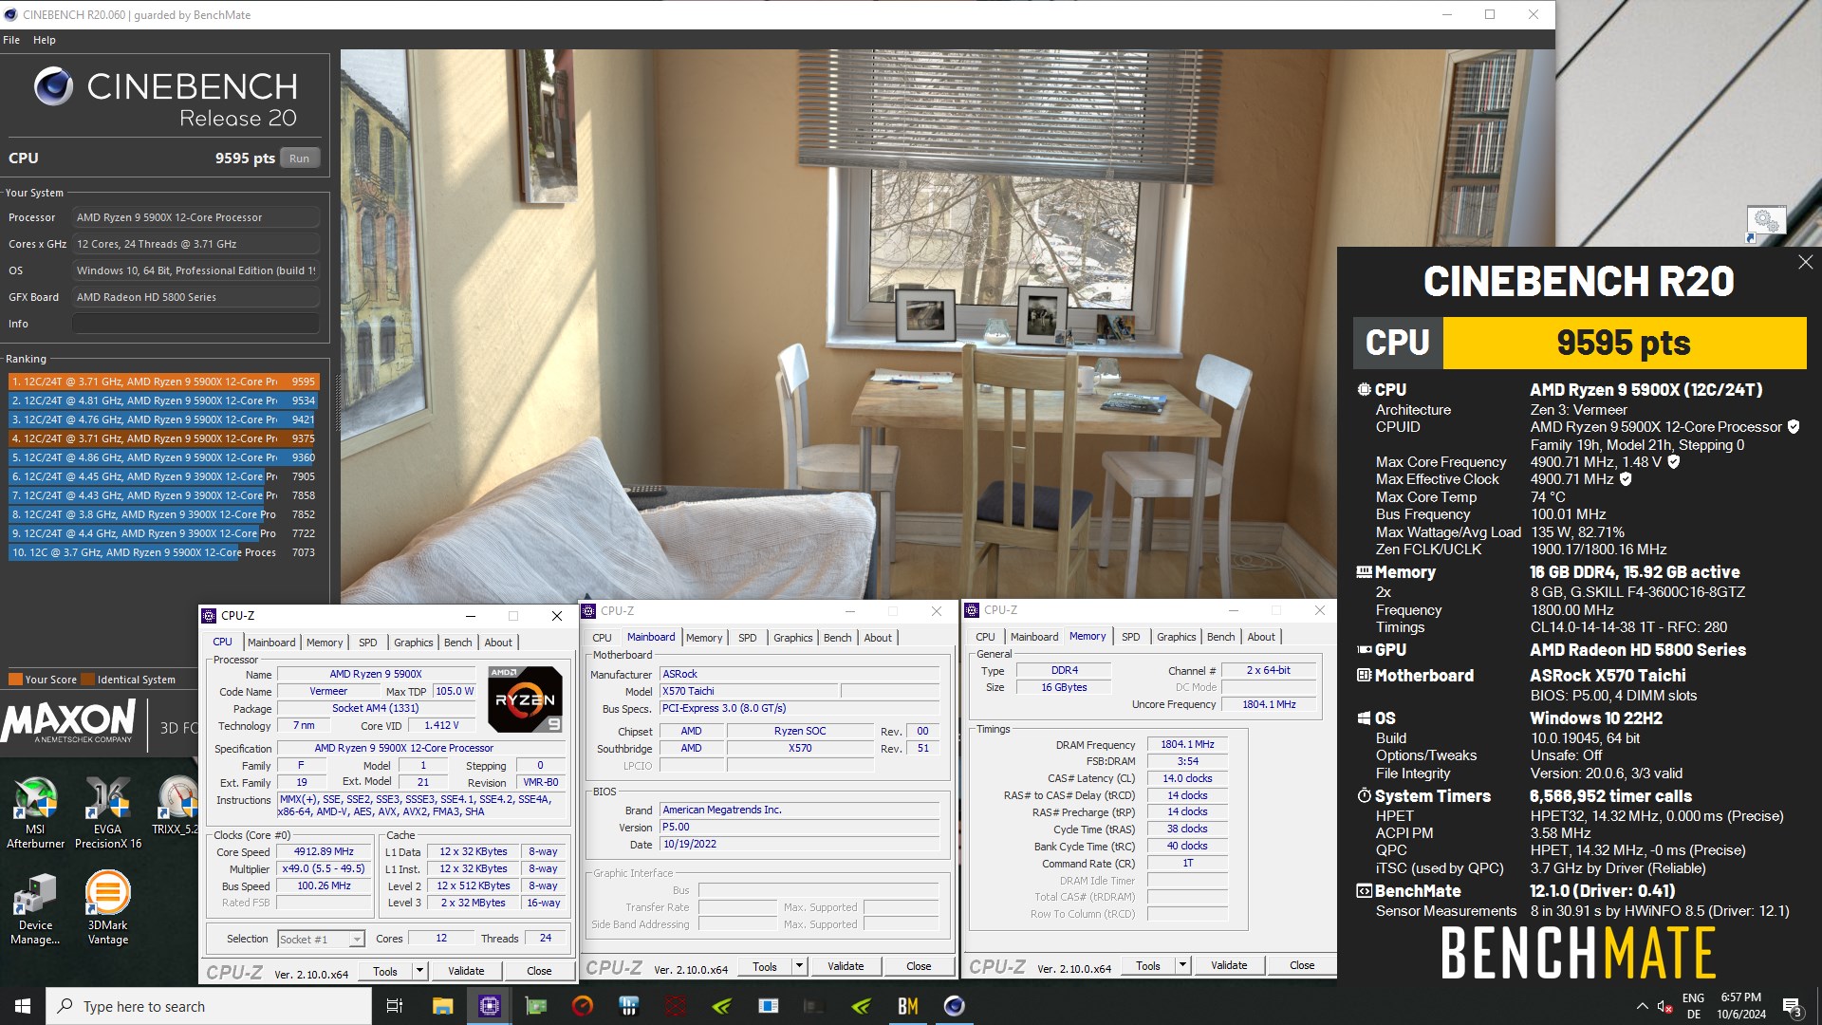Open Graphics tab in Mainboard CPU-Z window

point(792,638)
